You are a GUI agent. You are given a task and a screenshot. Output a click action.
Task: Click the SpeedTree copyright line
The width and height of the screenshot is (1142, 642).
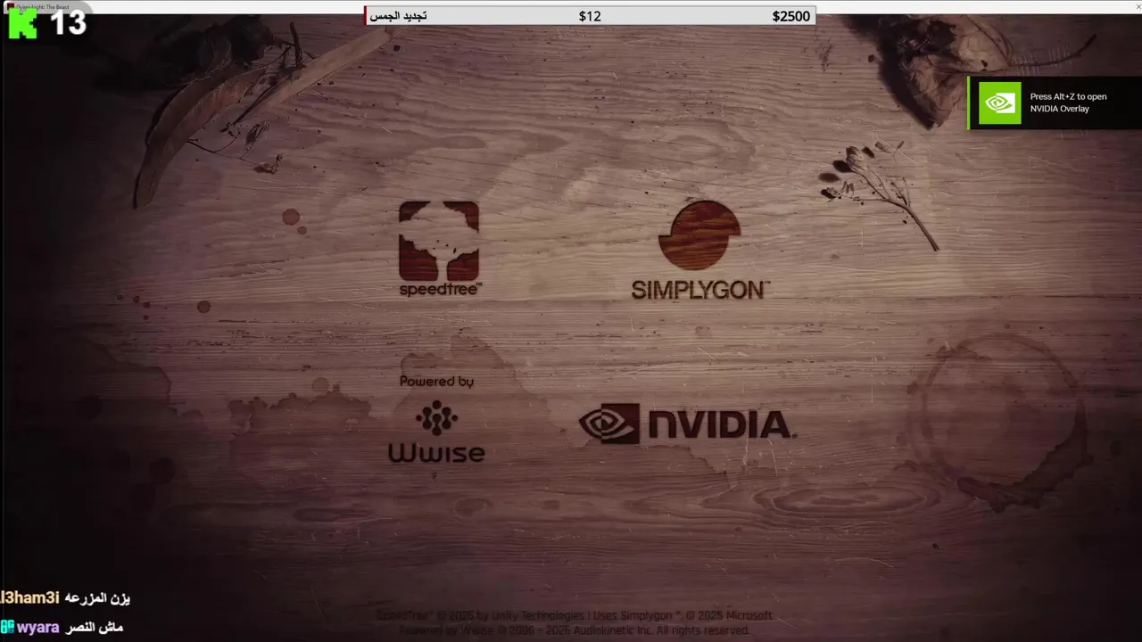coord(574,616)
